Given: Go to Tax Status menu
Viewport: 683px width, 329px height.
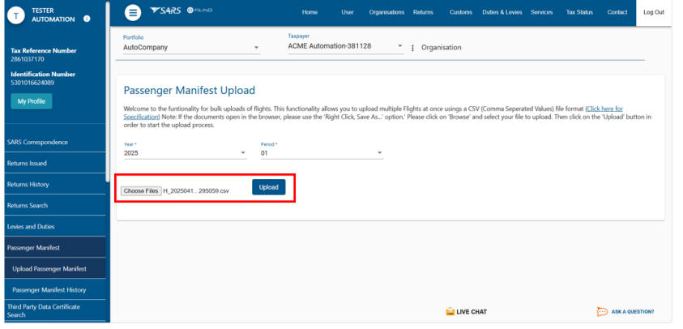Looking at the screenshot, I should [578, 12].
